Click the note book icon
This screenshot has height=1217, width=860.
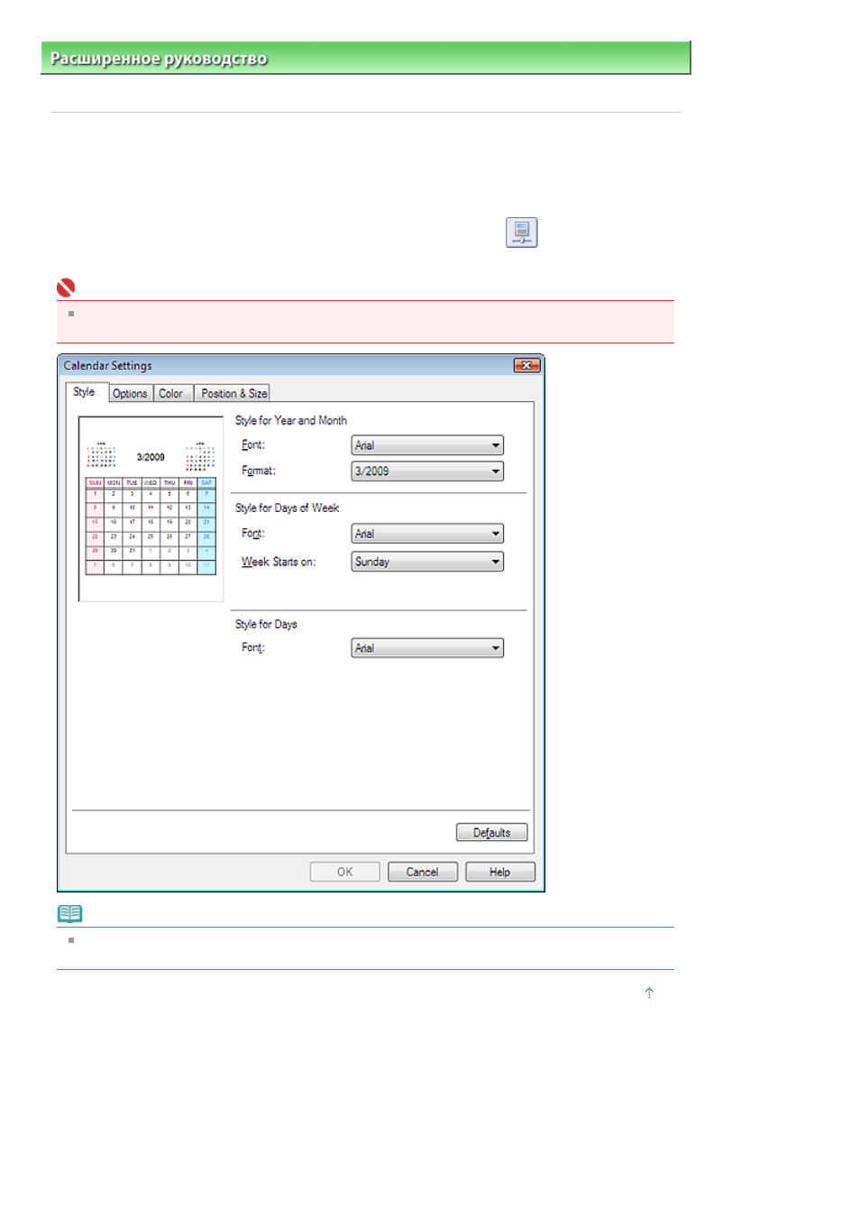(69, 914)
